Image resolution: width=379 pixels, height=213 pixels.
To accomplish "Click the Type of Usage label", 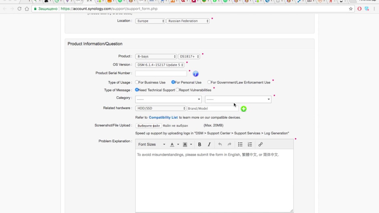I will click(x=120, y=83).
